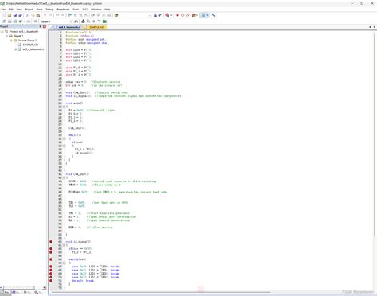Click the Kill All Breakpoints toolbar icon

[194, 15]
